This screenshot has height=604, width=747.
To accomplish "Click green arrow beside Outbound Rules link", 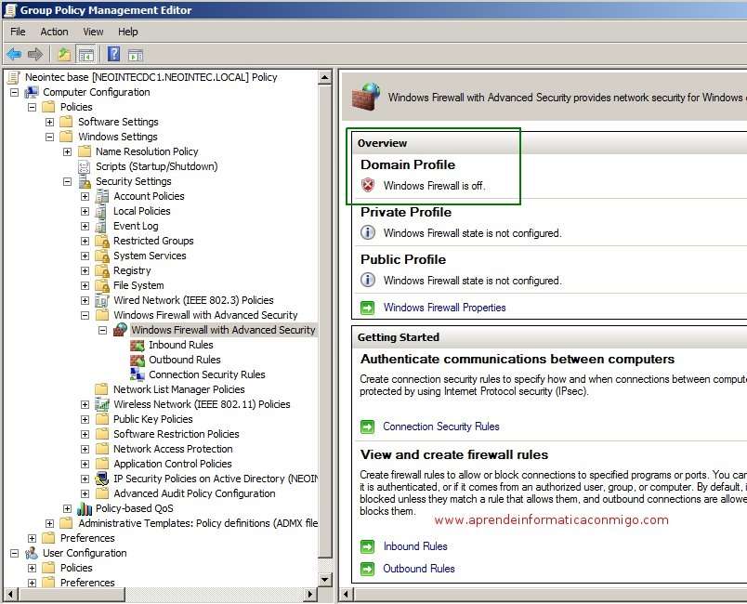I will (367, 569).
